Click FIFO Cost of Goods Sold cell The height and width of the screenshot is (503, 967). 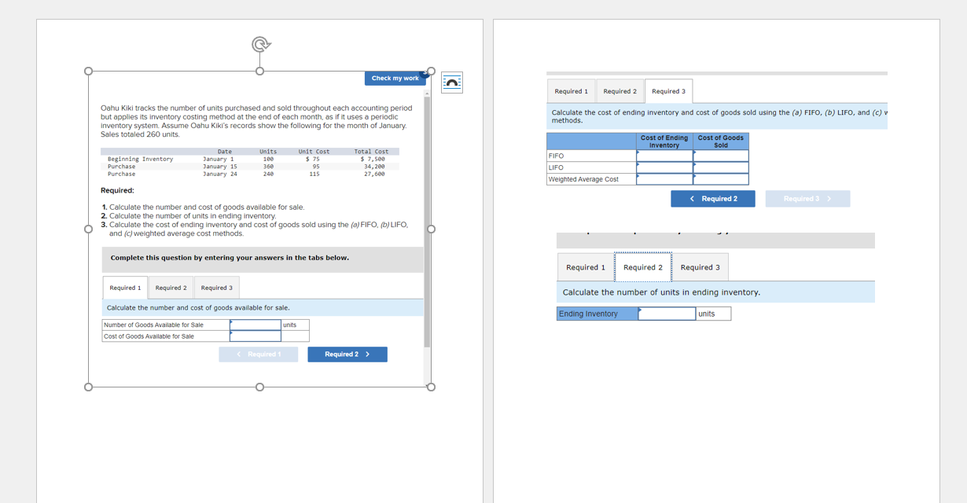(x=721, y=156)
